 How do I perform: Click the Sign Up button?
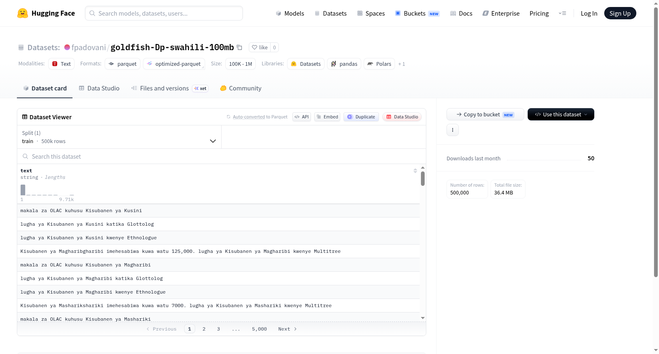coord(620,13)
